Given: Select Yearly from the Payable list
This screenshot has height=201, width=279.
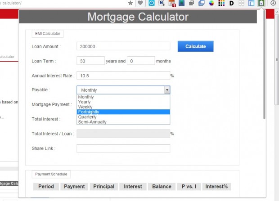Looking at the screenshot, I should (84, 102).
